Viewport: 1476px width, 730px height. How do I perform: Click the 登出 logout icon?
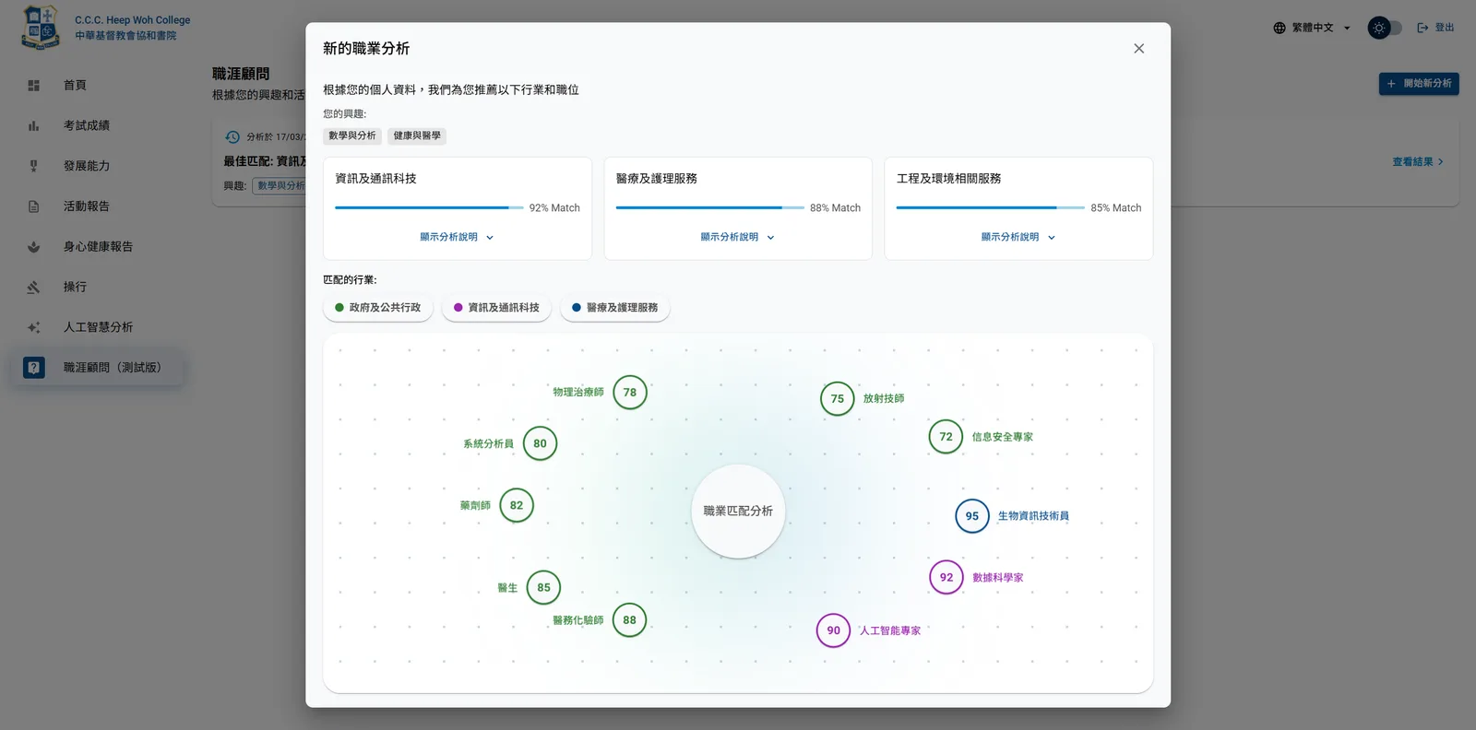point(1422,28)
